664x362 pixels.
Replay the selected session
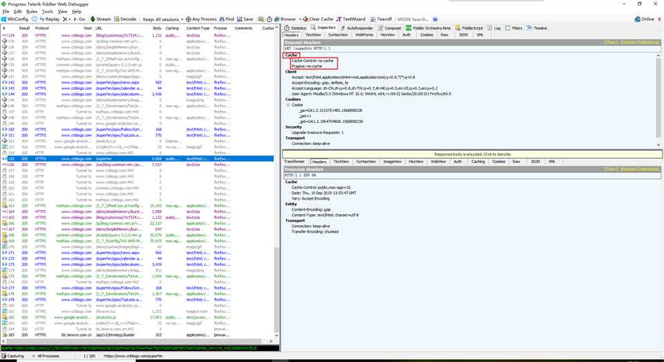pyautogui.click(x=50, y=19)
